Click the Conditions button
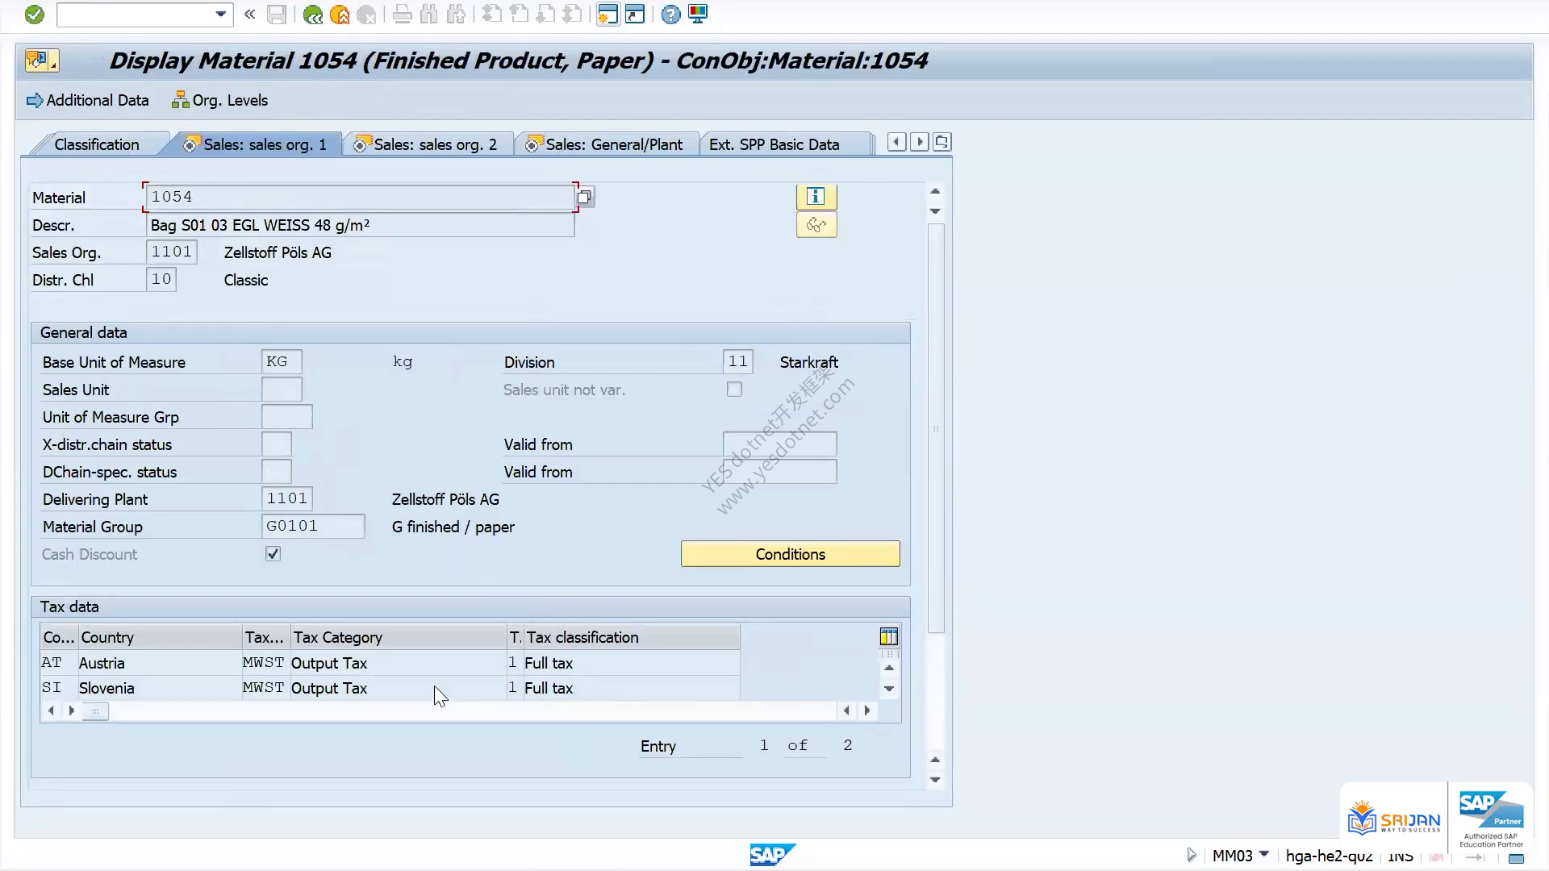Screen dimensions: 1549x871 click(790, 554)
